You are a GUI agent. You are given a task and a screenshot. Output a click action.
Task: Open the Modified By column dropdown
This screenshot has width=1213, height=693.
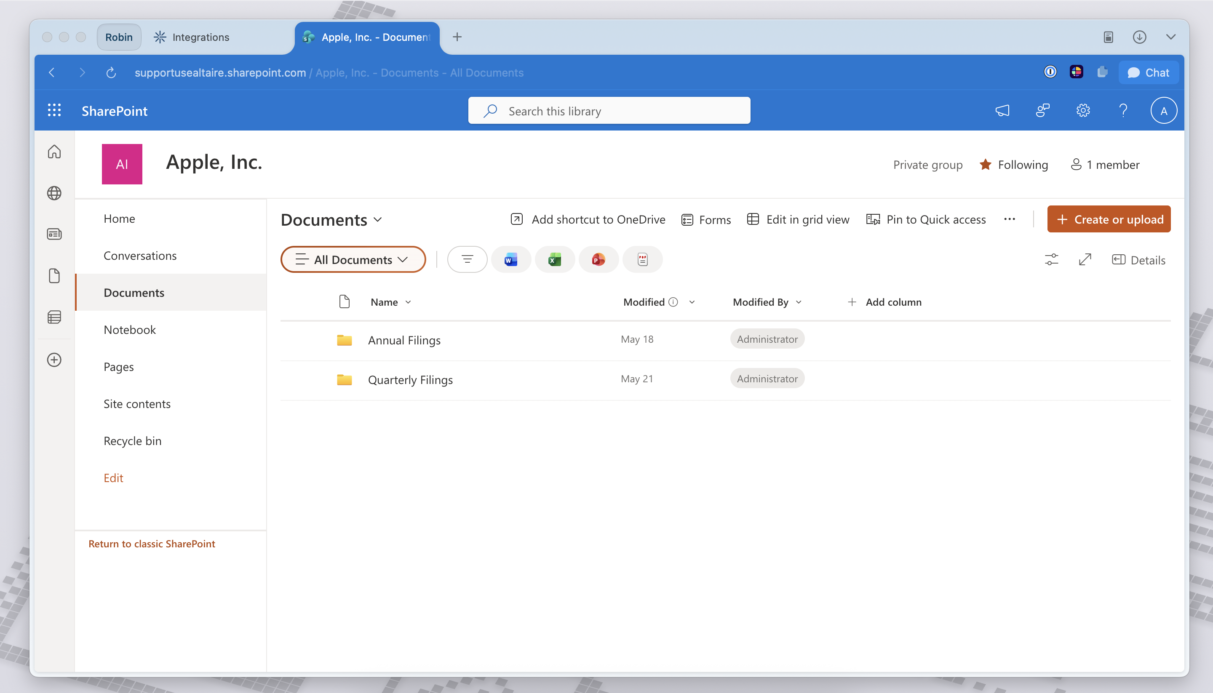(799, 302)
